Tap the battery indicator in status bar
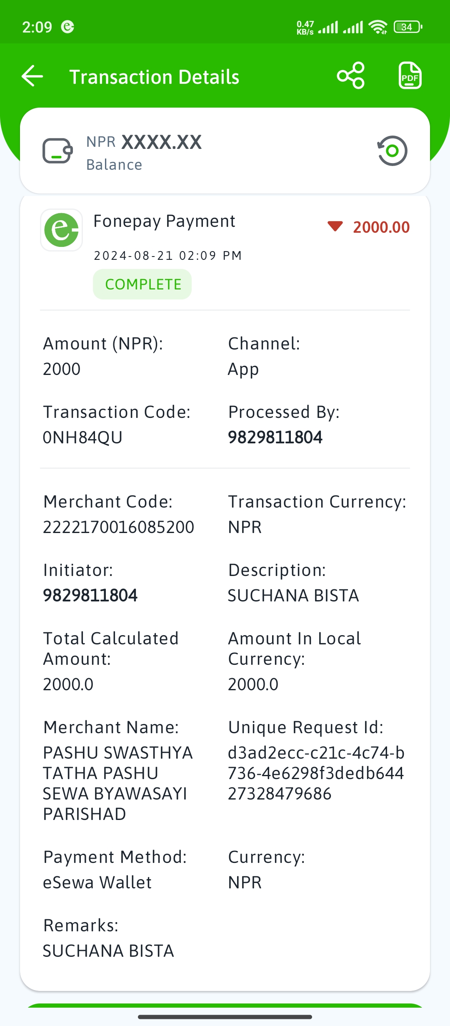Image resolution: width=450 pixels, height=1026 pixels. pos(408,27)
